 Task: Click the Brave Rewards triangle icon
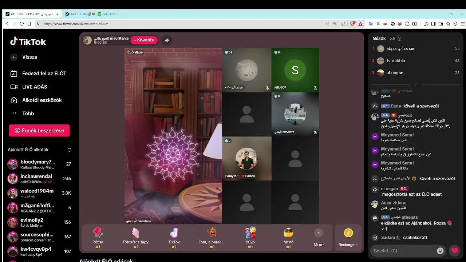click(x=360, y=24)
